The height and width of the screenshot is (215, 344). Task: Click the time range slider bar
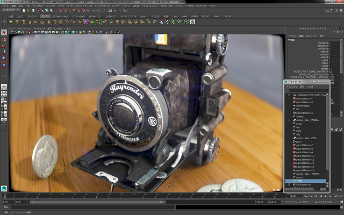coord(97,202)
